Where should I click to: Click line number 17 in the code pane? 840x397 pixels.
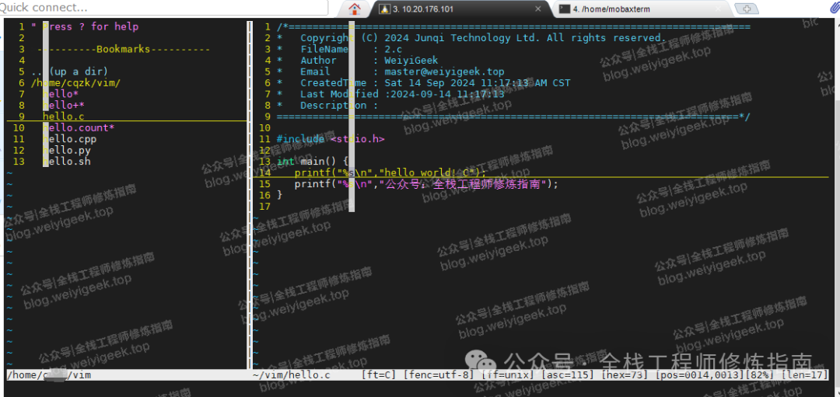click(264, 207)
